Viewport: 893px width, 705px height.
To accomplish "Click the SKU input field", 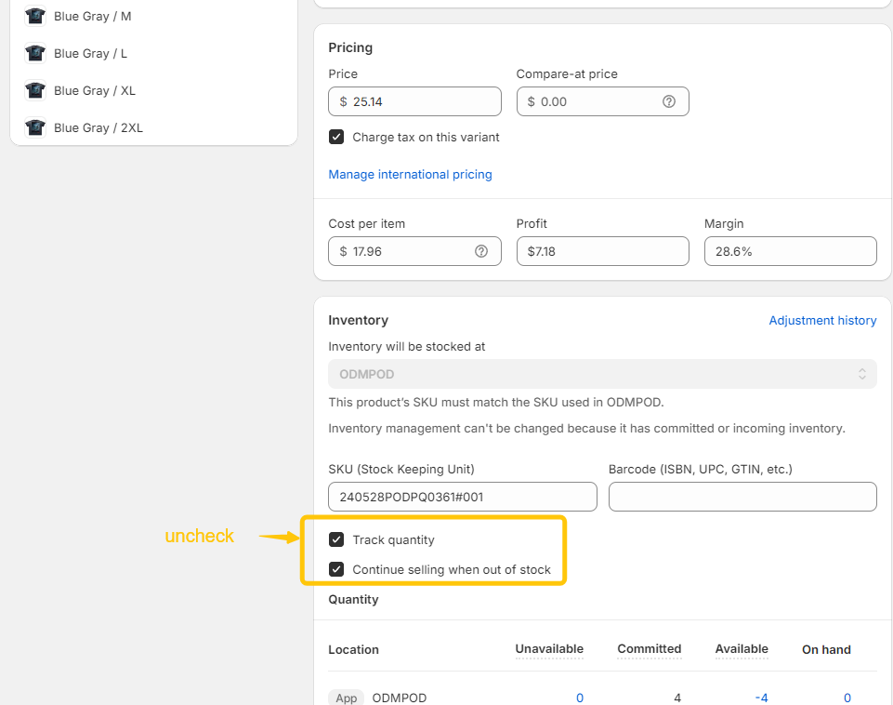I will tap(462, 497).
